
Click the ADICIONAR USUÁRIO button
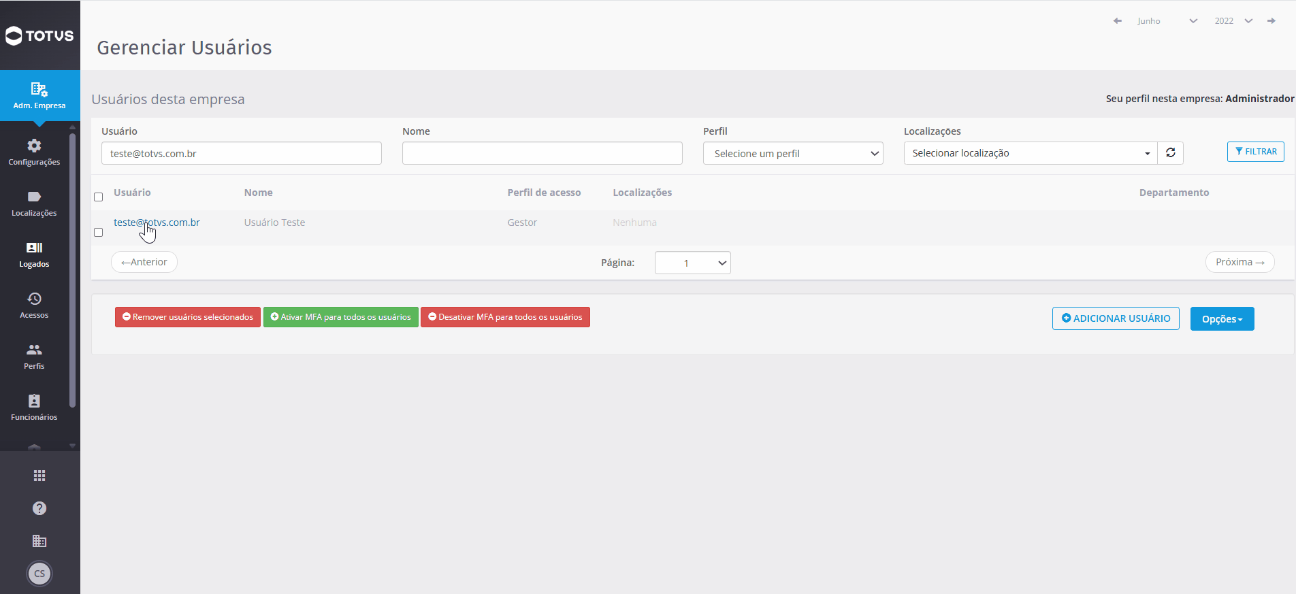point(1116,318)
